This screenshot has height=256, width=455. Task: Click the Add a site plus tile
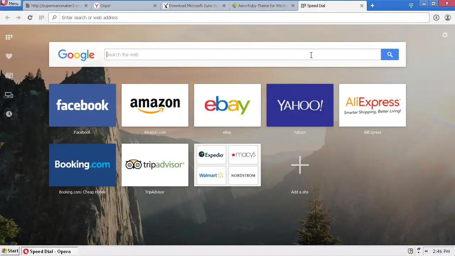[x=300, y=165]
